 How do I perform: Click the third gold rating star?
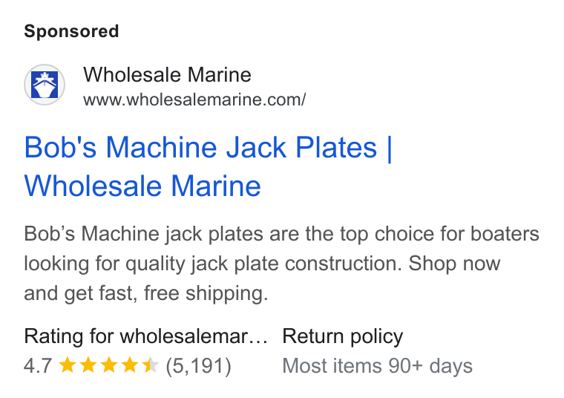109,365
